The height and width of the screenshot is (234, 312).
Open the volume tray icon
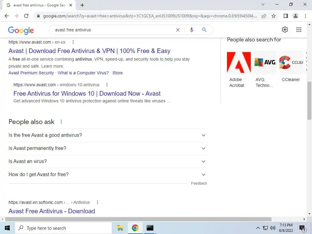[273, 228]
